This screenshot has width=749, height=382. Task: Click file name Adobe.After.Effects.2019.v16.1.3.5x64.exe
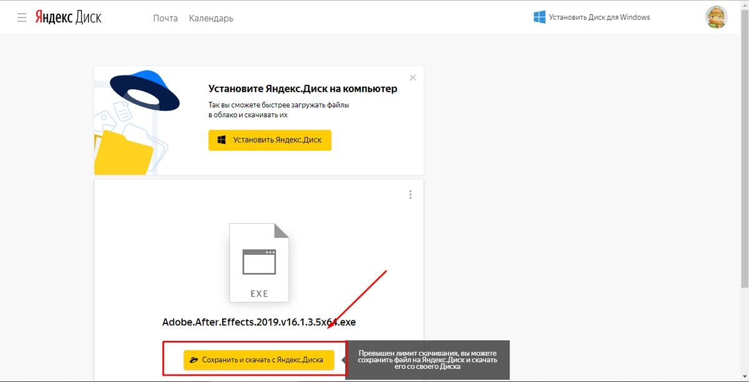click(x=259, y=322)
